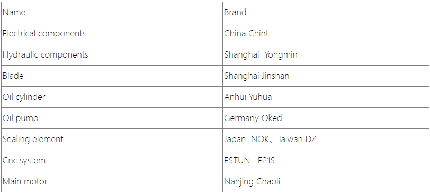This screenshot has height=194, width=430.
Task: Select the Cnc system cell
Action: pos(112,160)
